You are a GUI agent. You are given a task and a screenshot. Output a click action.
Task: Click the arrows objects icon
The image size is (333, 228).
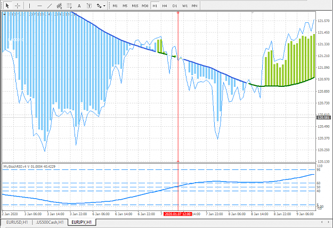point(99,6)
